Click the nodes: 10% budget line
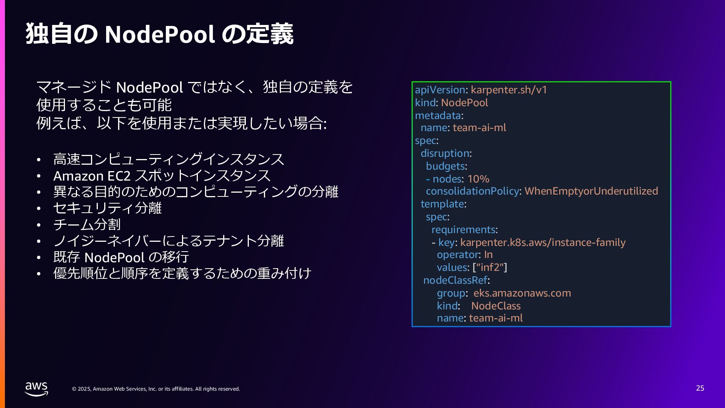The width and height of the screenshot is (725, 408). tap(457, 179)
